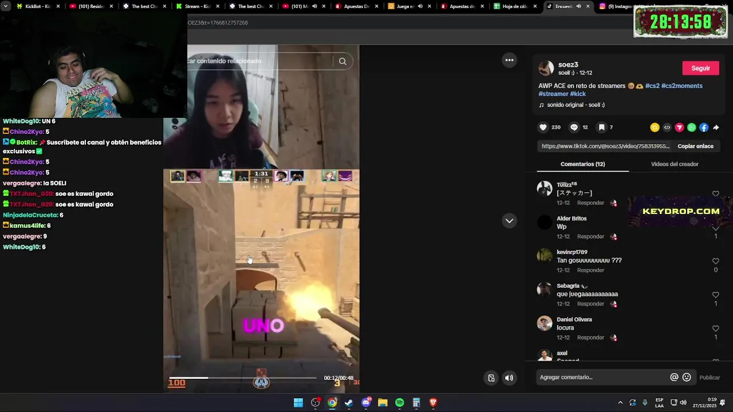This screenshot has height=412, width=733.
Task: Open the emoji picker in comment box
Action: click(687, 377)
